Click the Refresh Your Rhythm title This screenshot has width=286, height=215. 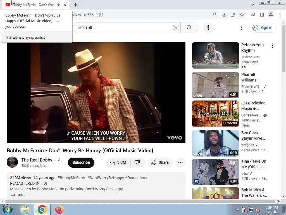tap(252, 48)
